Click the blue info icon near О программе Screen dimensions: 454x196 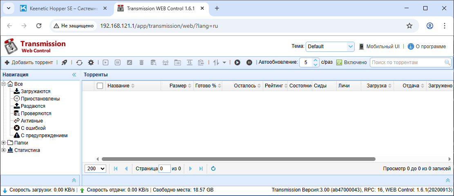point(411,47)
